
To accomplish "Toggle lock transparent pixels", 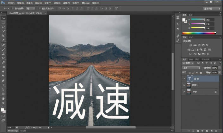I will (x=190, y=73).
